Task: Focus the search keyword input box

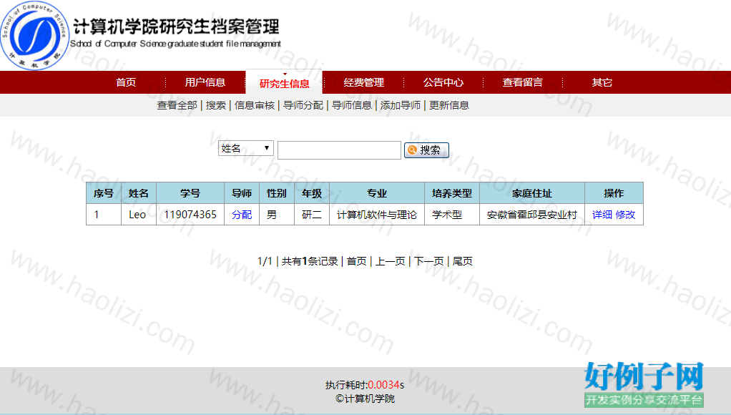Action: pyautogui.click(x=339, y=150)
